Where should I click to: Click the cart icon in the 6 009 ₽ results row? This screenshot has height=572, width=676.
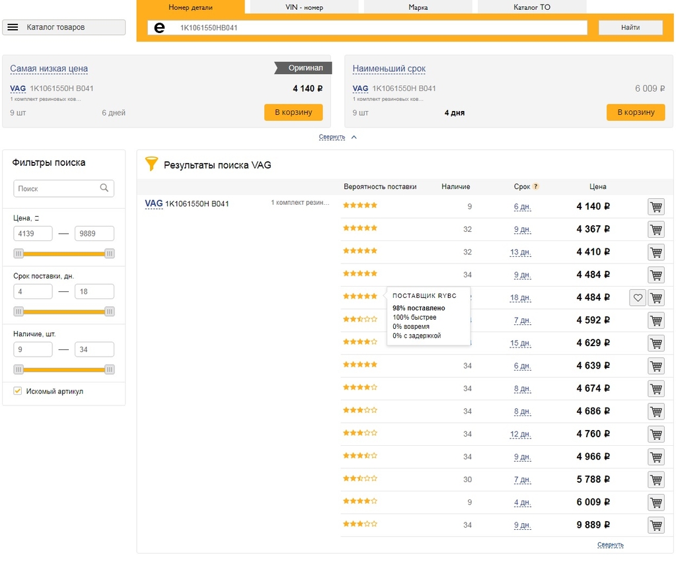(x=656, y=502)
